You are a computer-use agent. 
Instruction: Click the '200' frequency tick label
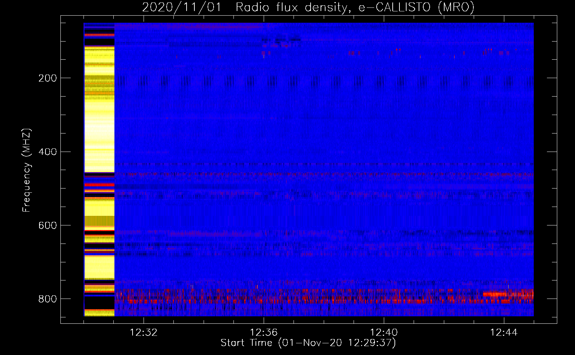tap(47, 78)
